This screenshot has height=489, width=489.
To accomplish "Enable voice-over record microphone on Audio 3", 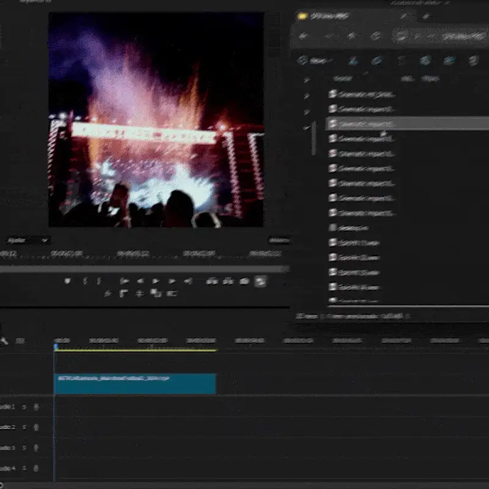I will point(36,448).
